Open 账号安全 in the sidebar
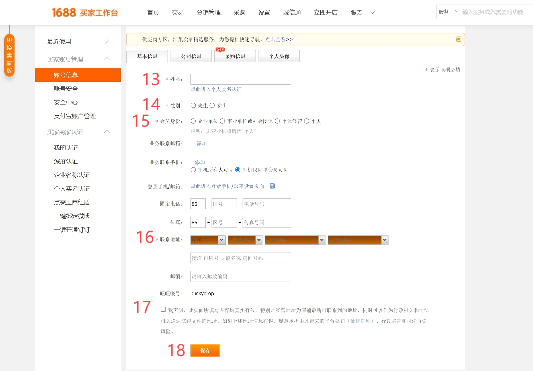The height and width of the screenshot is (371, 533). coord(66,89)
